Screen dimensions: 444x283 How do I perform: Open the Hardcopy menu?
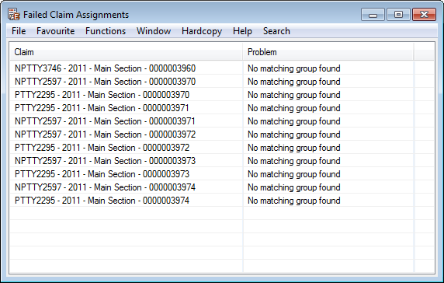pyautogui.click(x=202, y=31)
